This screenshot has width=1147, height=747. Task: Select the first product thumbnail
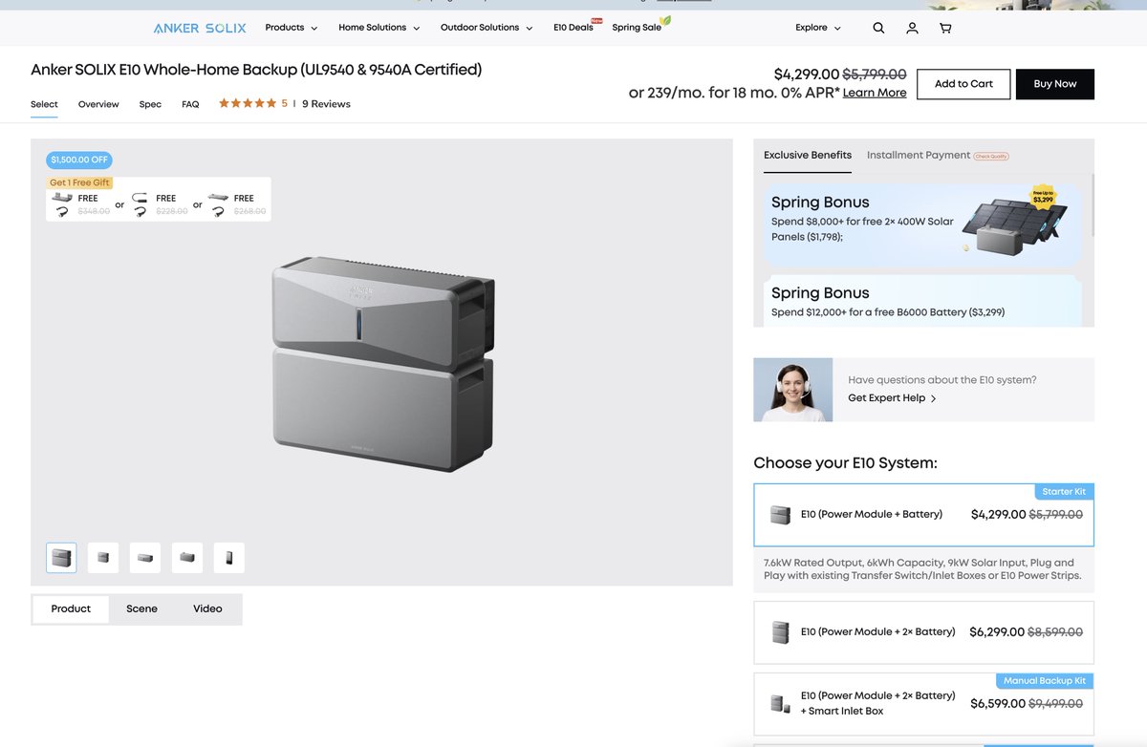click(x=61, y=558)
